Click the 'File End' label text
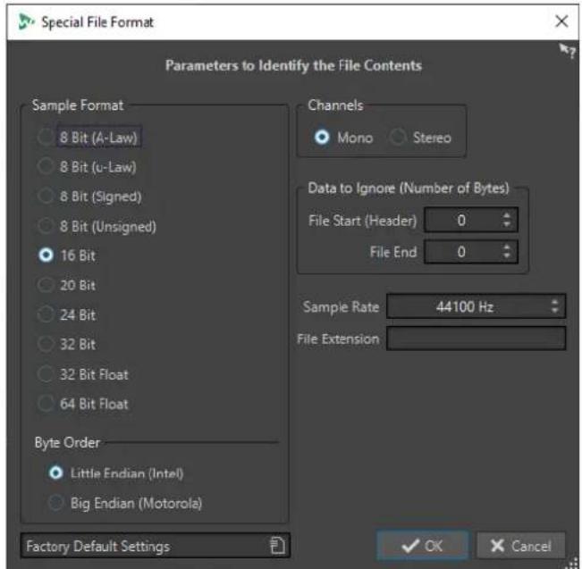 click(393, 252)
